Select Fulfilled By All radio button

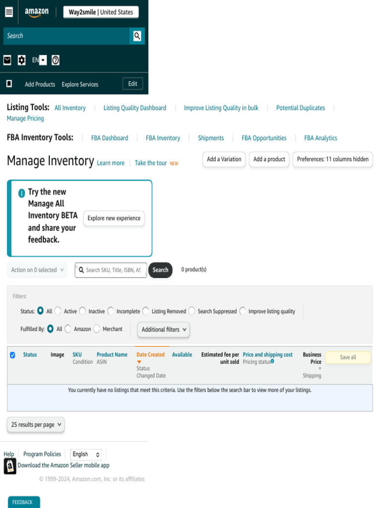[50, 329]
